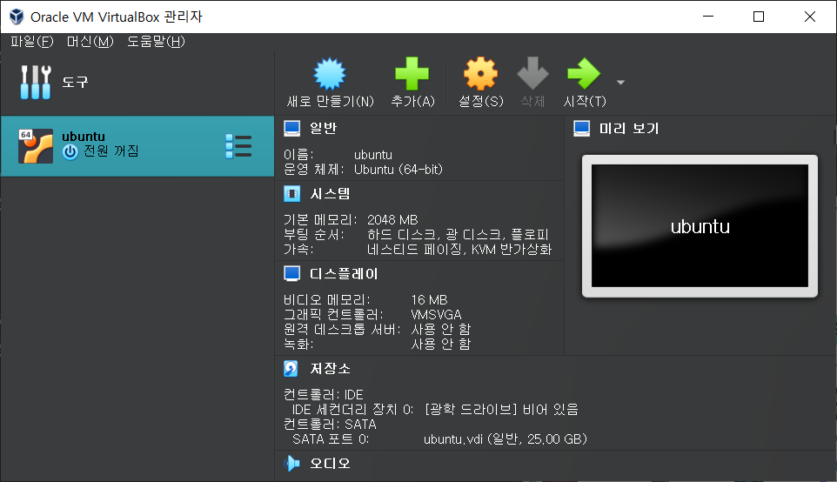Select the ubuntu virtual machine entry
The width and height of the screenshot is (837, 482).
coord(137,145)
